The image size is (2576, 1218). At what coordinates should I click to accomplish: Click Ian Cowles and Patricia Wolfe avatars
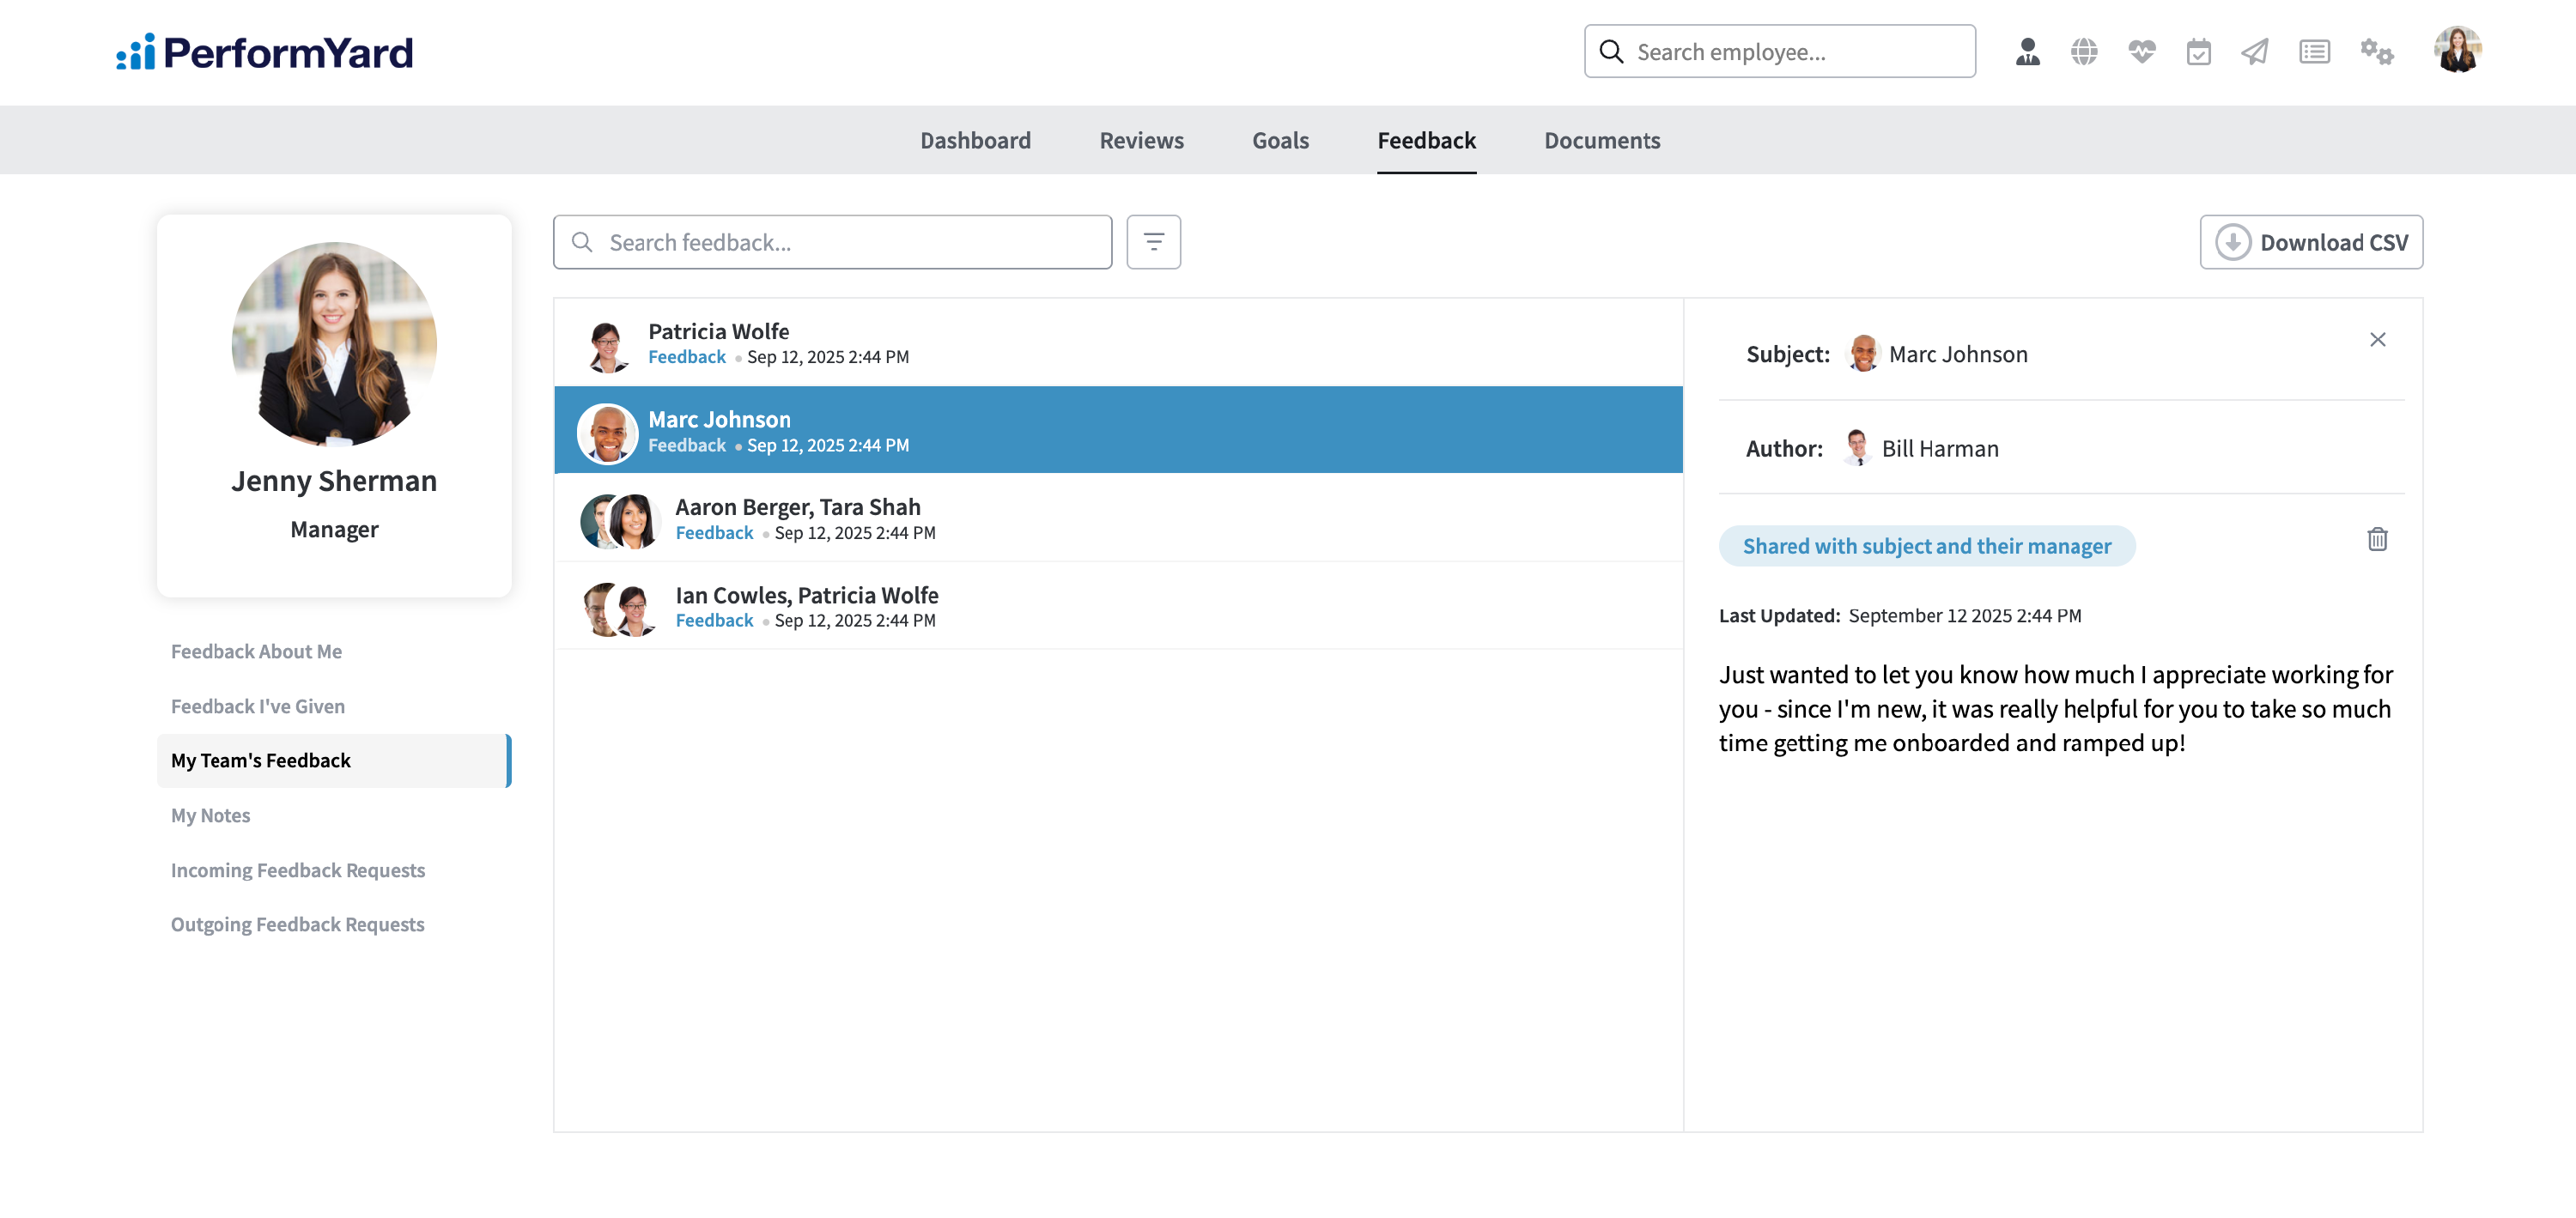[x=619, y=609]
